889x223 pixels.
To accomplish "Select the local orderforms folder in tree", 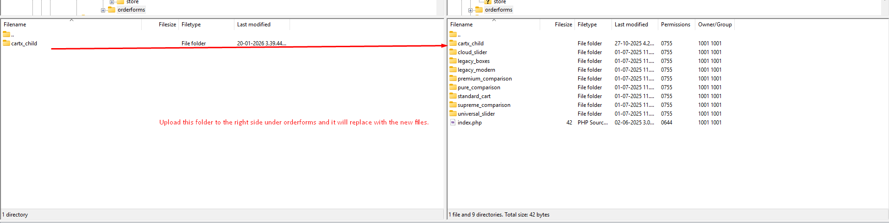I will (131, 10).
